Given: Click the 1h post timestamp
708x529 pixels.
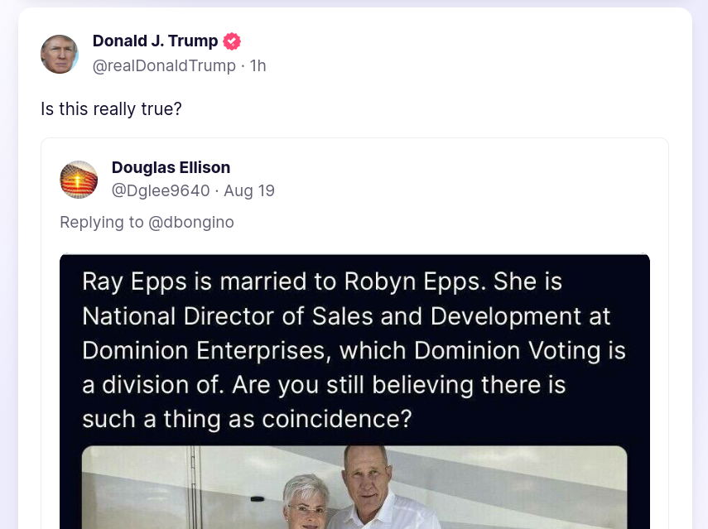Looking at the screenshot, I should tap(258, 65).
